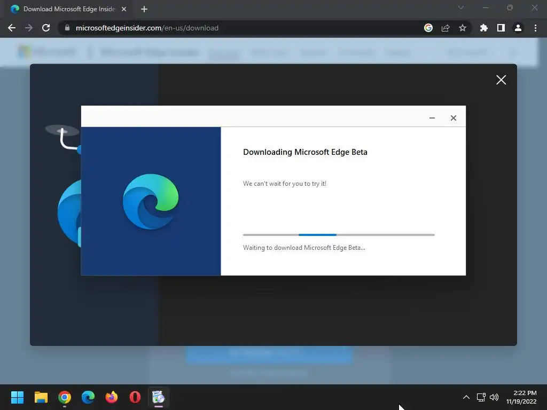This screenshot has height=410, width=547.
Task: Click the Edge logo in installer
Action: pyautogui.click(x=151, y=201)
